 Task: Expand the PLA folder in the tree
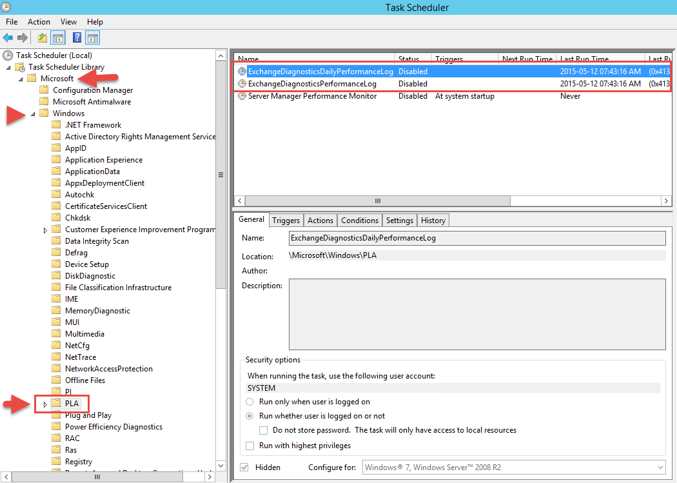(45, 403)
